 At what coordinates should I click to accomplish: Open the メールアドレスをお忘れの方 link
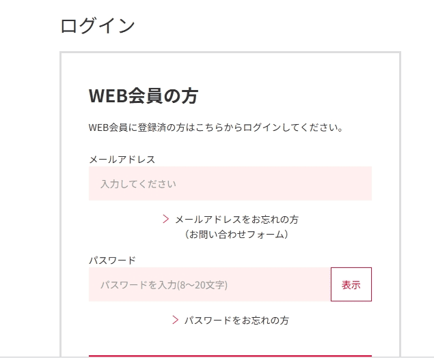237,220
